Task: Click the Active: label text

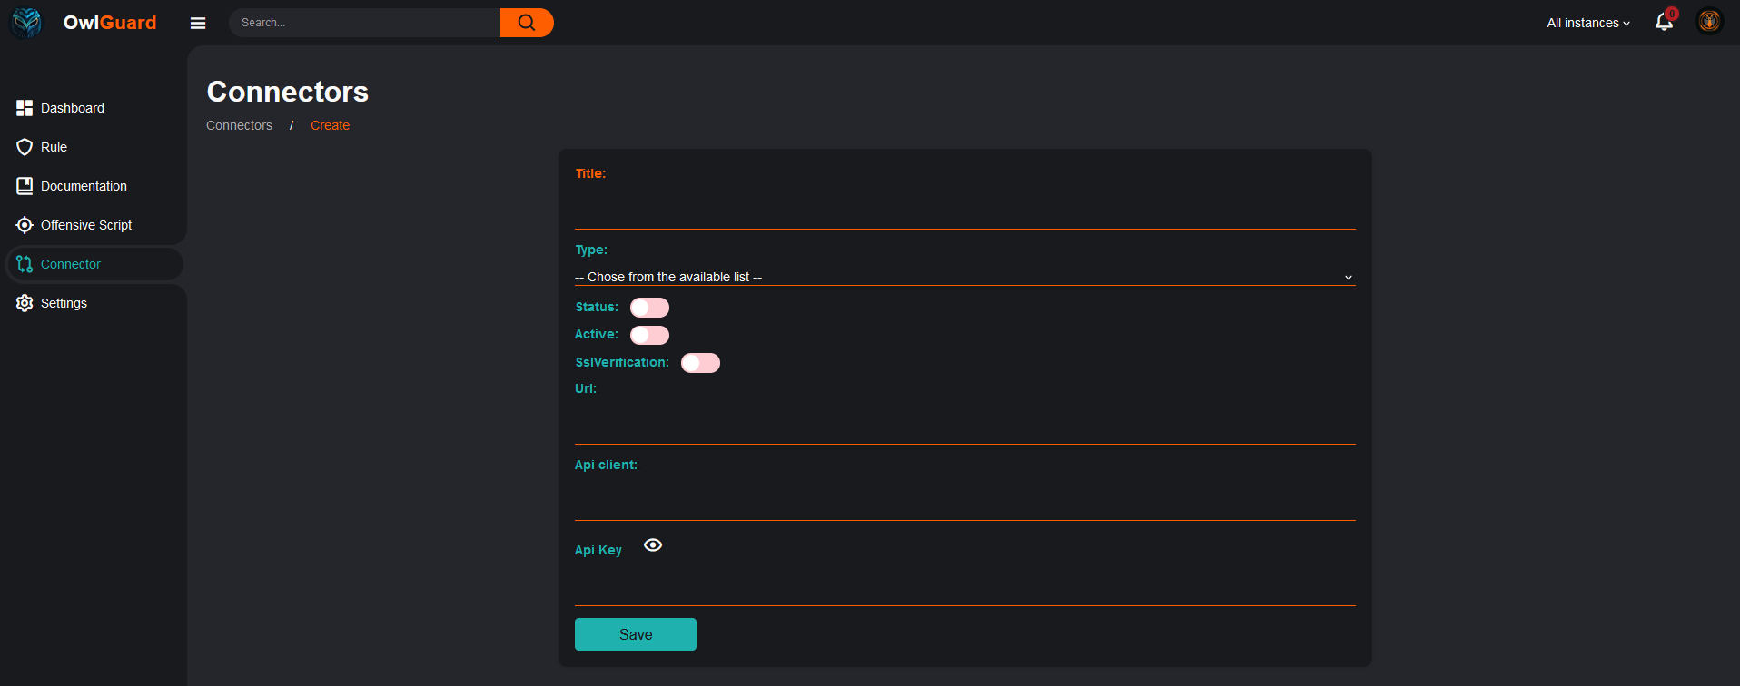Action: point(597,334)
